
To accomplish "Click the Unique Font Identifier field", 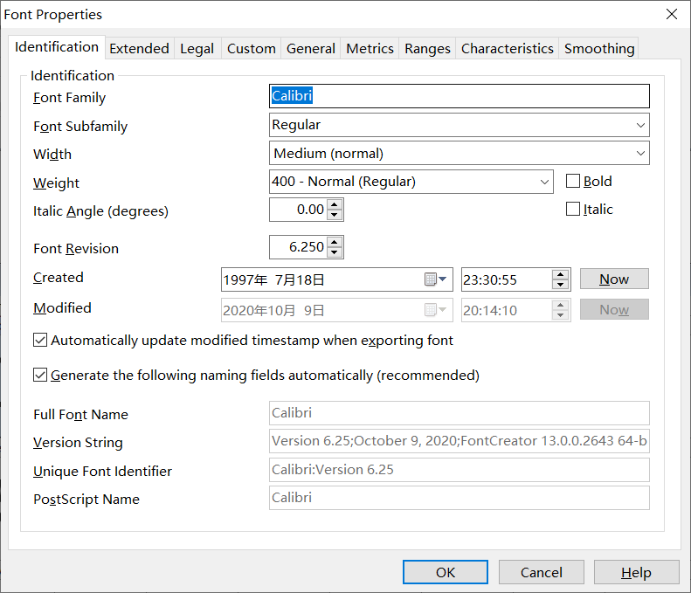I will (x=460, y=470).
